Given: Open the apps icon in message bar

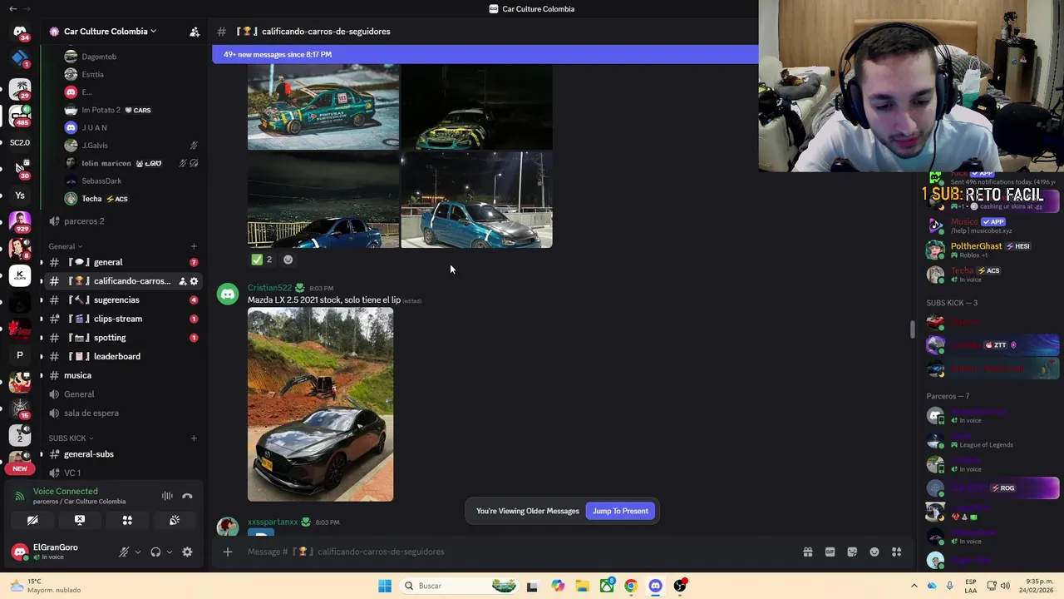Looking at the screenshot, I should pos(897,552).
